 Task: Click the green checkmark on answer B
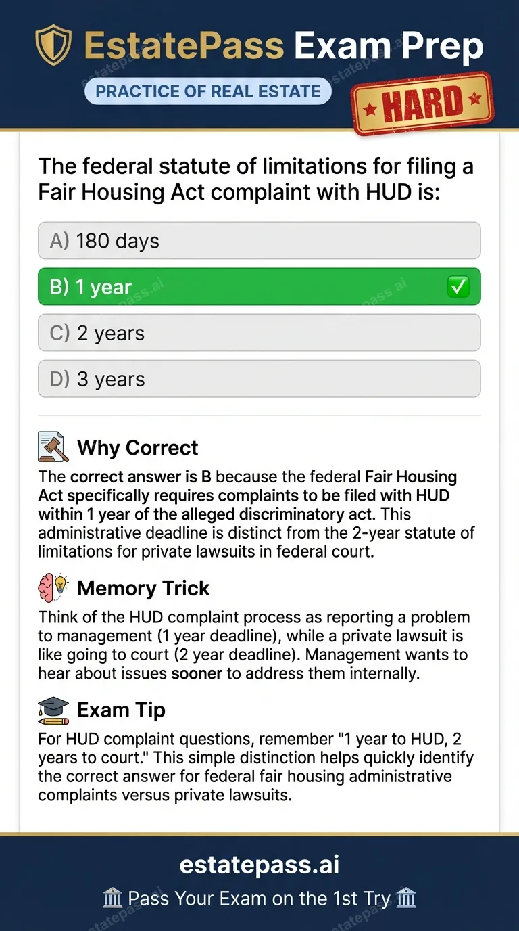click(458, 286)
